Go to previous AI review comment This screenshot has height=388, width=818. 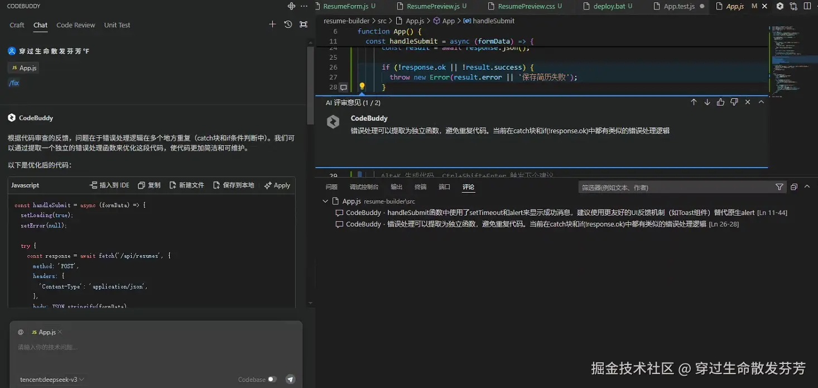point(694,102)
